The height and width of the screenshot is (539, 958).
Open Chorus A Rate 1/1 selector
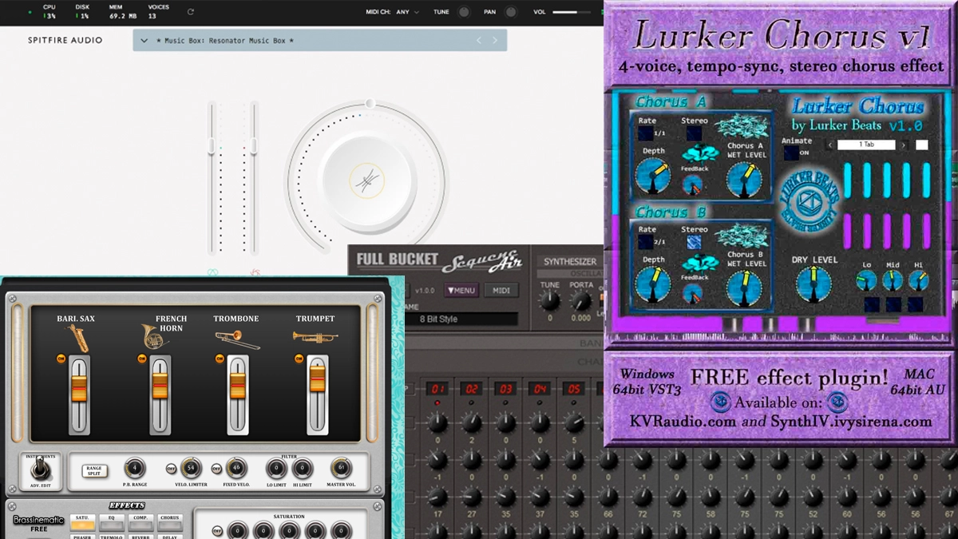point(646,133)
